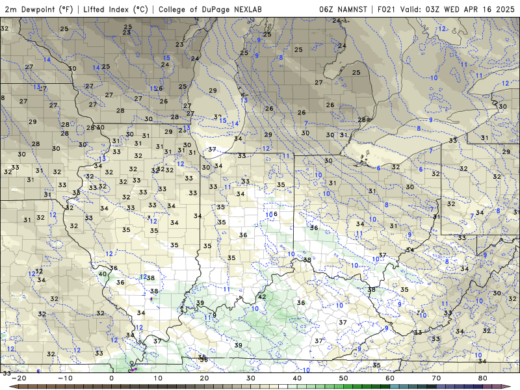Click the "College of DuPage NEXLAB" label
Viewport: 520px width, 390px height.
(210, 9)
